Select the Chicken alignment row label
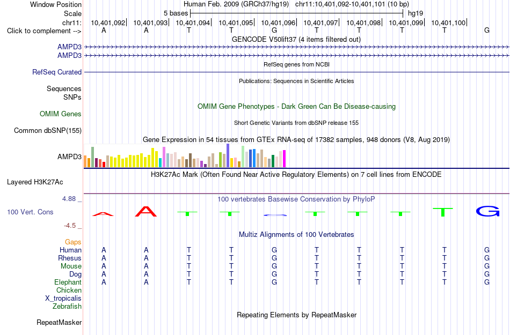The height and width of the screenshot is (335, 510). [69, 290]
